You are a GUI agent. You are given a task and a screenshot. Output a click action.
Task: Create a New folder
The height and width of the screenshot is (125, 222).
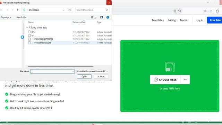(x=22, y=17)
